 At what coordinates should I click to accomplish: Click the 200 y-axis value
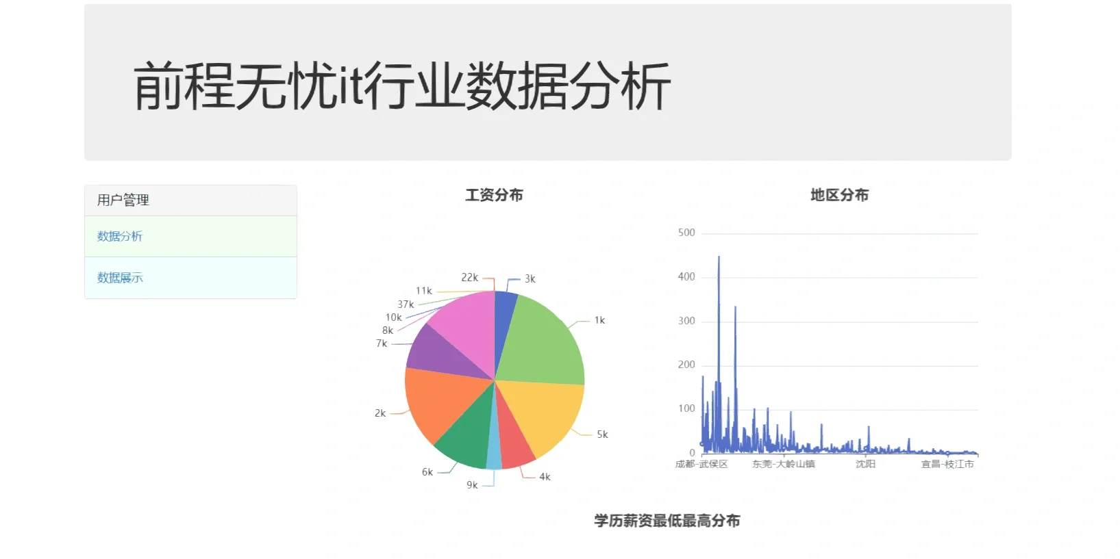[686, 365]
